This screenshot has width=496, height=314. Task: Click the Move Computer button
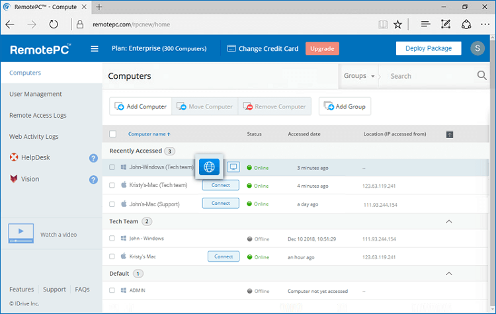pyautogui.click(x=204, y=106)
